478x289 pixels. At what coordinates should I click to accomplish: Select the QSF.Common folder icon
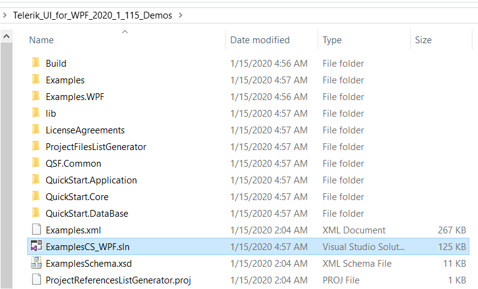36,163
